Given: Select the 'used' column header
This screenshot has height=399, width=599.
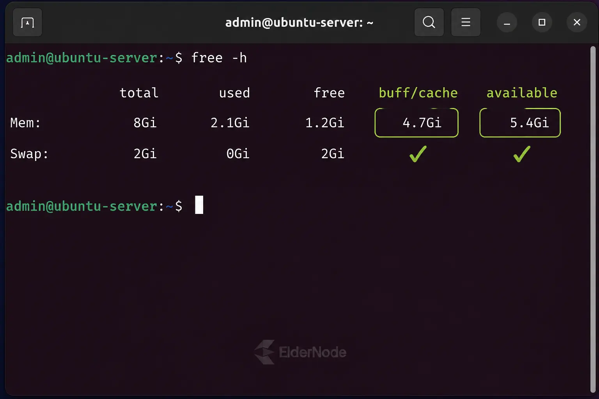Looking at the screenshot, I should coord(234,93).
